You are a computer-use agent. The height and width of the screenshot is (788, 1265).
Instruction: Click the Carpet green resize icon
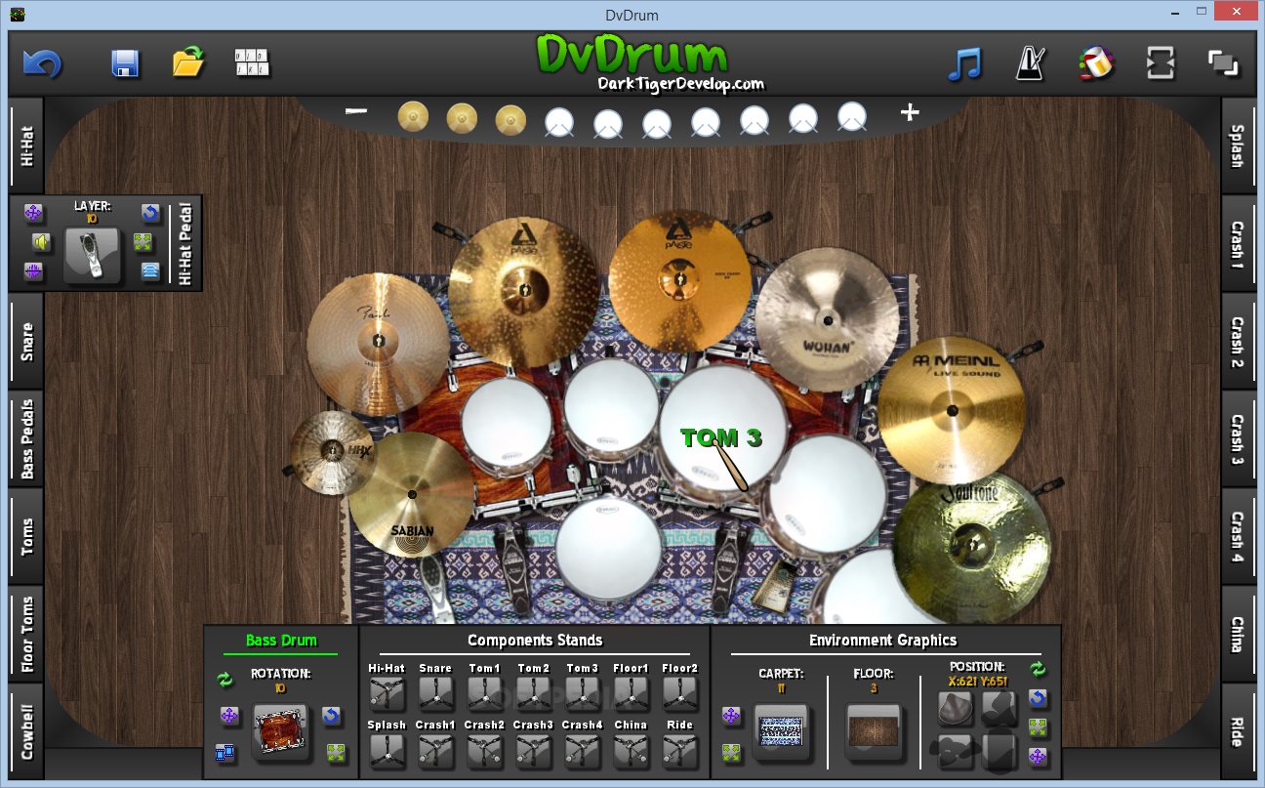pos(731,752)
